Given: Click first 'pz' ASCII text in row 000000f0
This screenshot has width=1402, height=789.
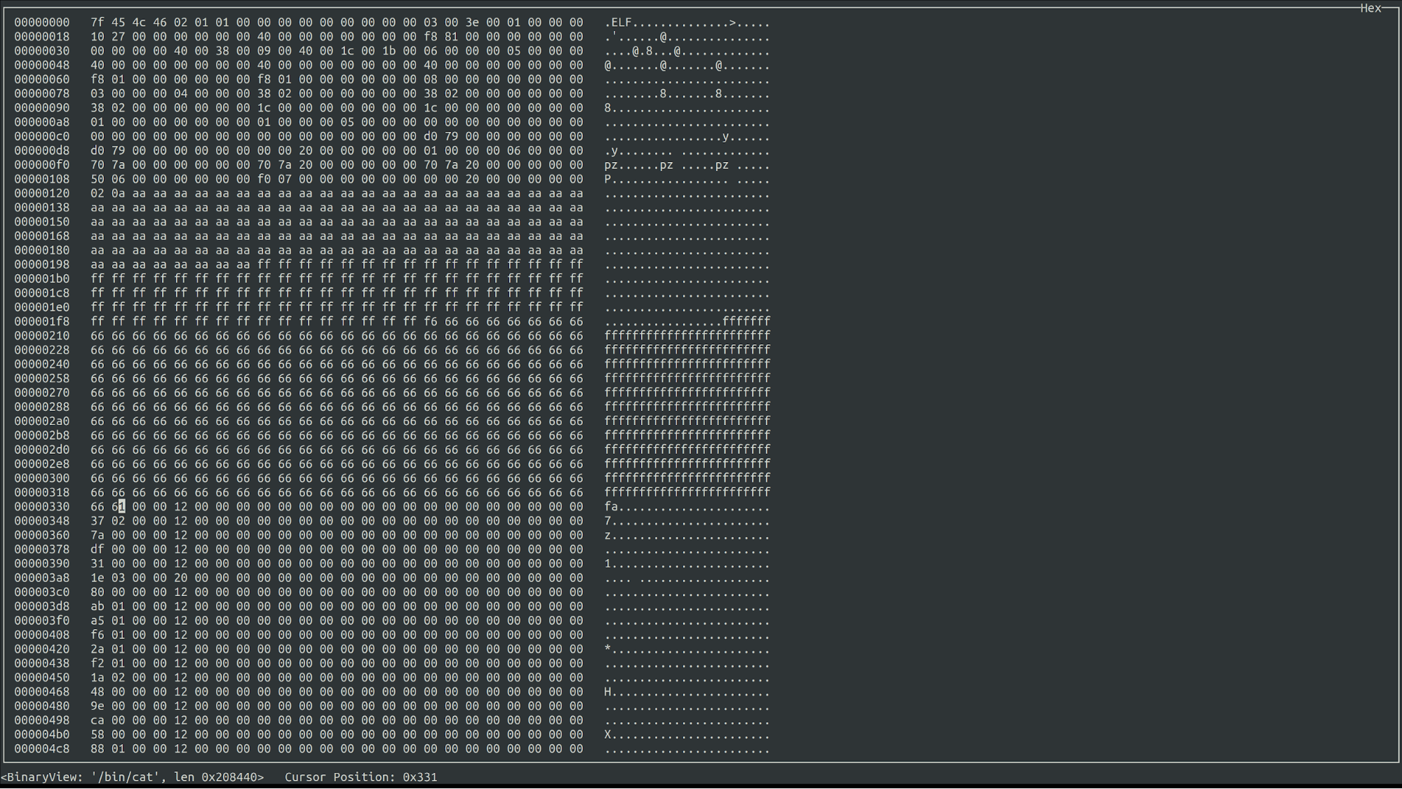Looking at the screenshot, I should (611, 165).
